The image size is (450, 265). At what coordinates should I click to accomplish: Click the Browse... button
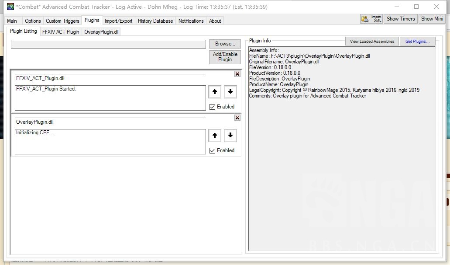[x=225, y=44]
